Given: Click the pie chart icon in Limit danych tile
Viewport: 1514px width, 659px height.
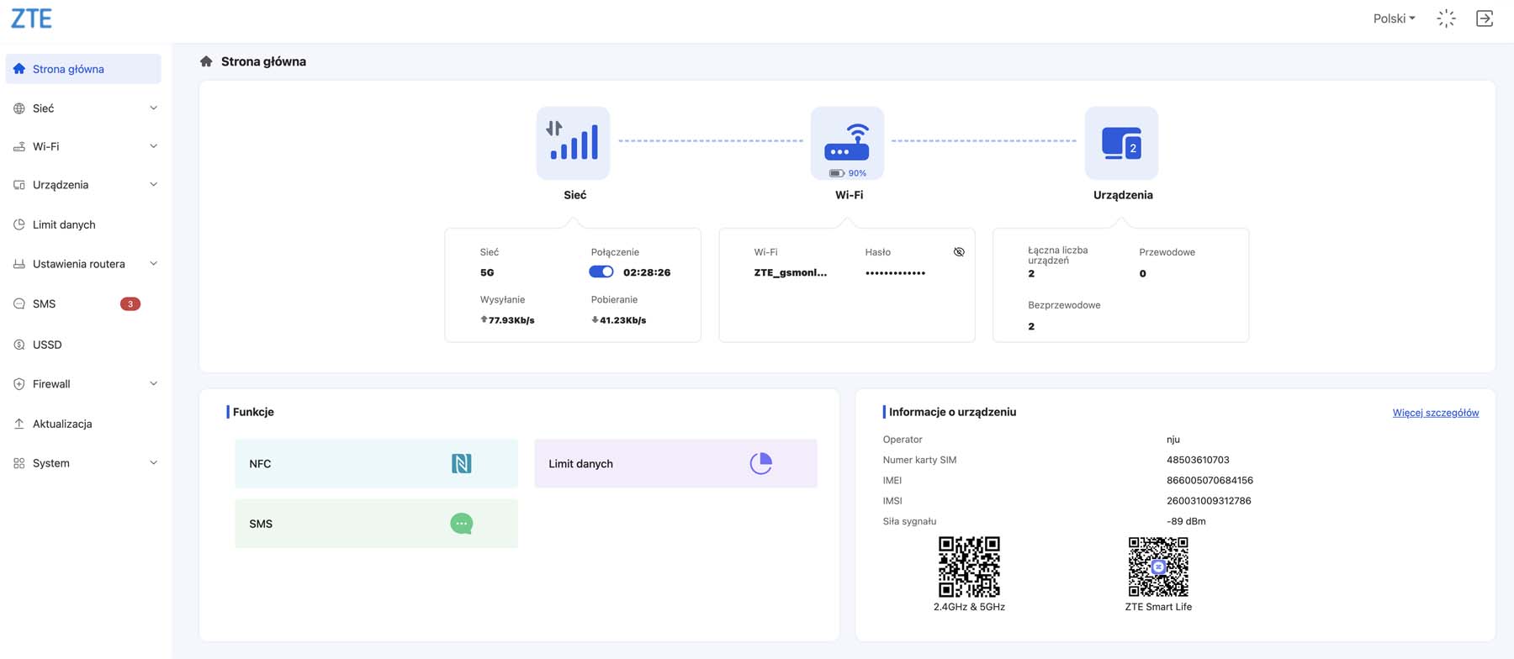Looking at the screenshot, I should [x=761, y=463].
